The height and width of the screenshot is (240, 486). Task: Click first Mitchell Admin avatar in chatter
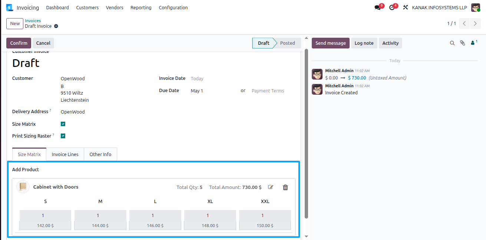tap(317, 74)
